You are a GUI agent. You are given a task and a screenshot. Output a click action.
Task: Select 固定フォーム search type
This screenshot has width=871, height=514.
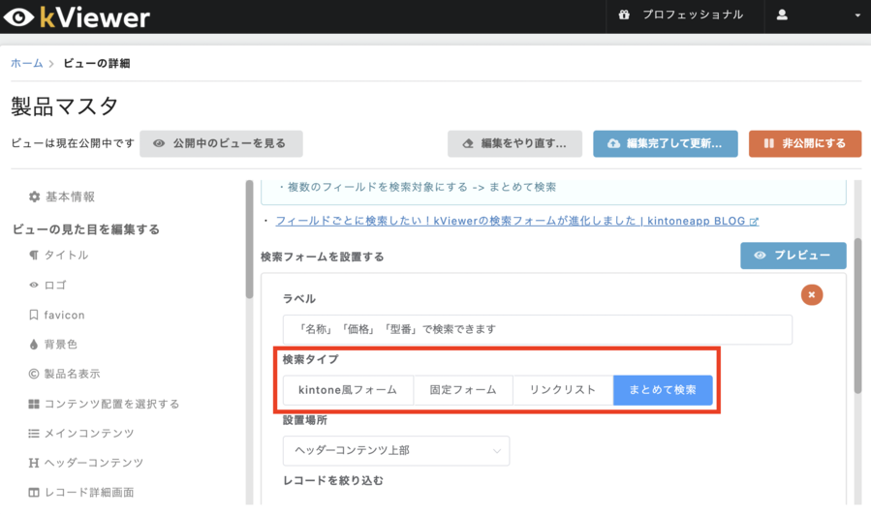pyautogui.click(x=463, y=390)
